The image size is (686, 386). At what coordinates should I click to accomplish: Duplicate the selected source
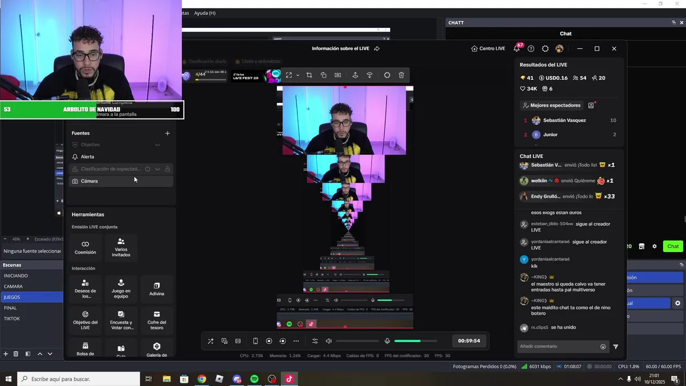324,75
